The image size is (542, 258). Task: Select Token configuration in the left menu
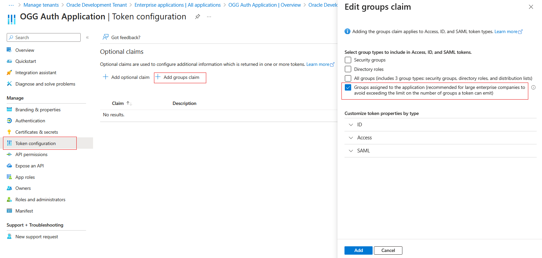[35, 143]
